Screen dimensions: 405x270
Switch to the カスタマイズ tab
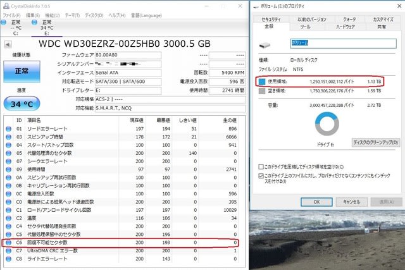[383, 20]
